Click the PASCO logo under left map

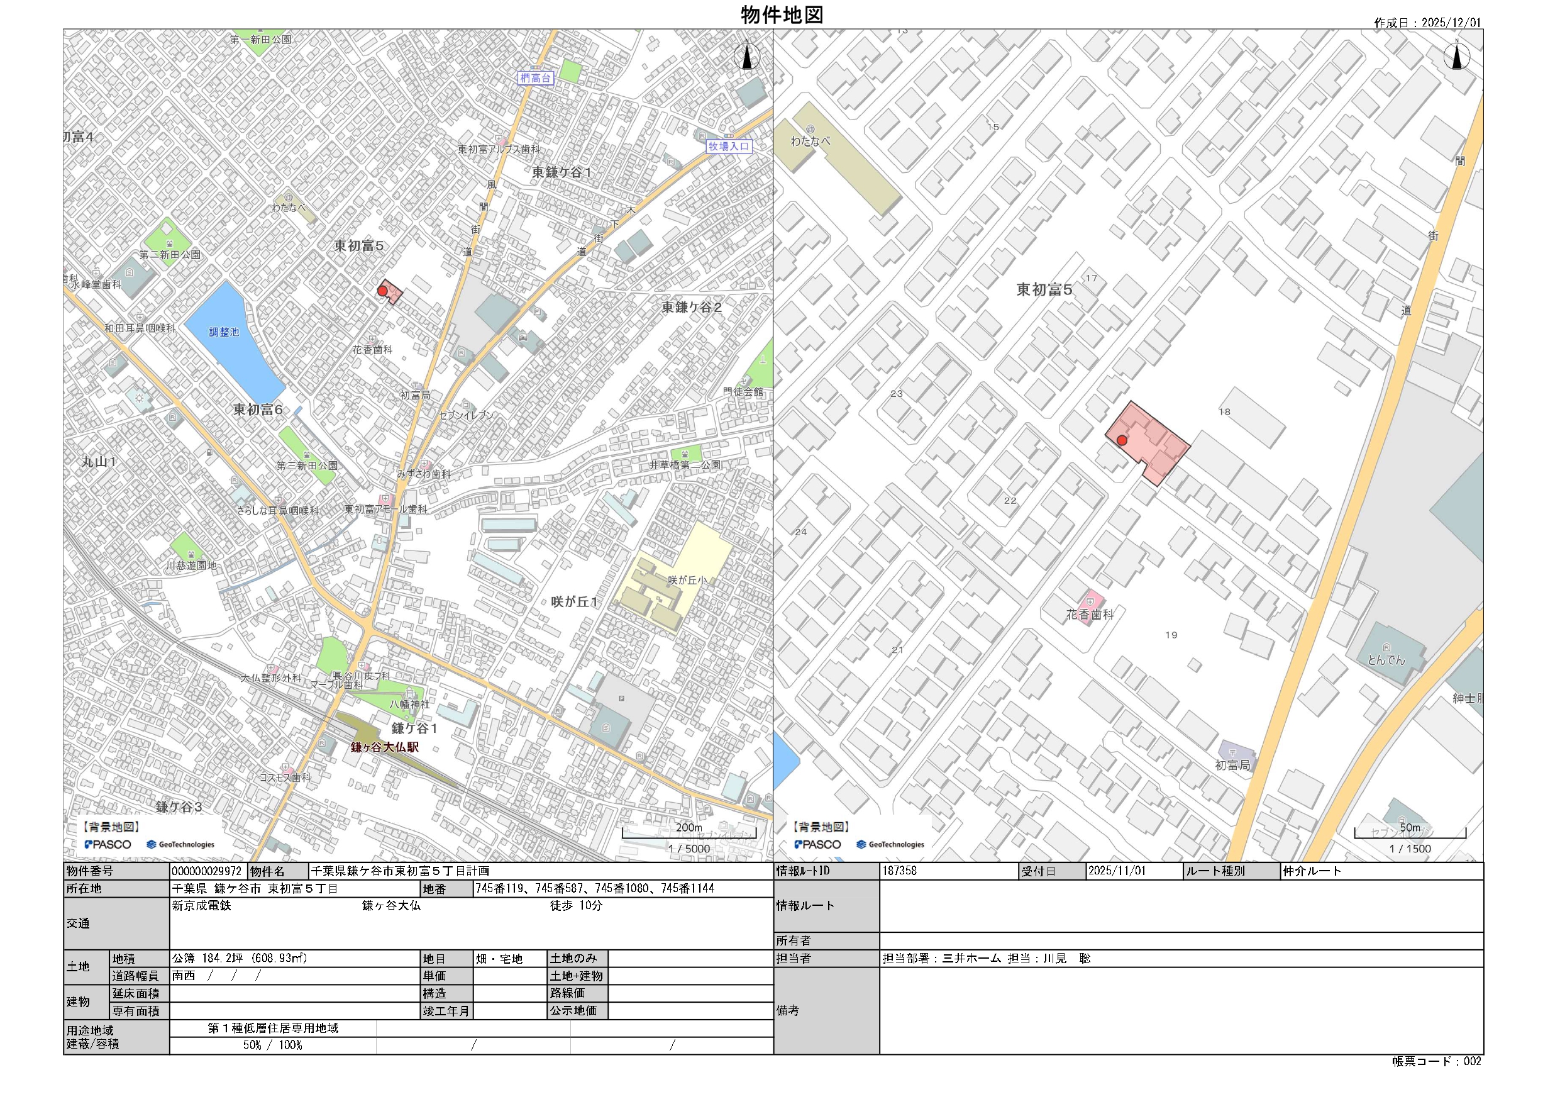click(x=108, y=844)
